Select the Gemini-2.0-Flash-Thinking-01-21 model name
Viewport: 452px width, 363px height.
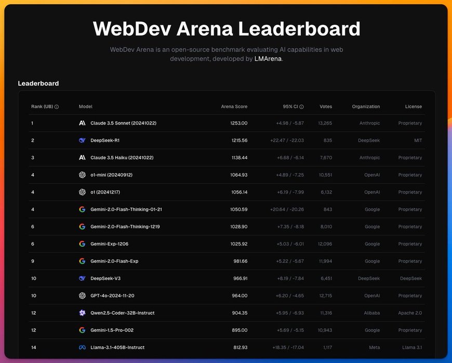click(126, 210)
